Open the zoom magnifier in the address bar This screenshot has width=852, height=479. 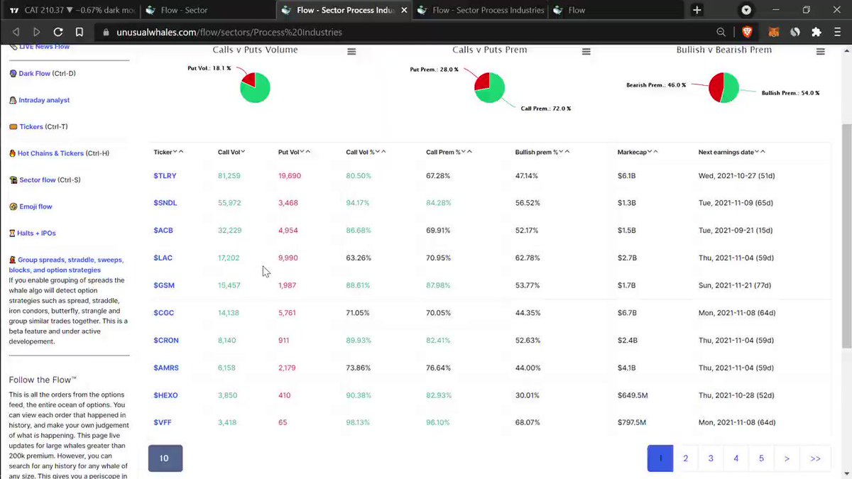click(x=721, y=32)
